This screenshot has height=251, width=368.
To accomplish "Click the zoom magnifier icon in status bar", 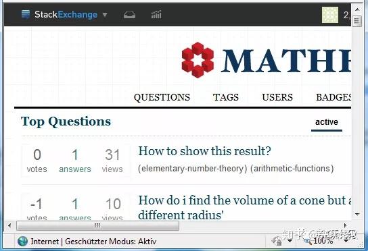I will click(x=306, y=241).
